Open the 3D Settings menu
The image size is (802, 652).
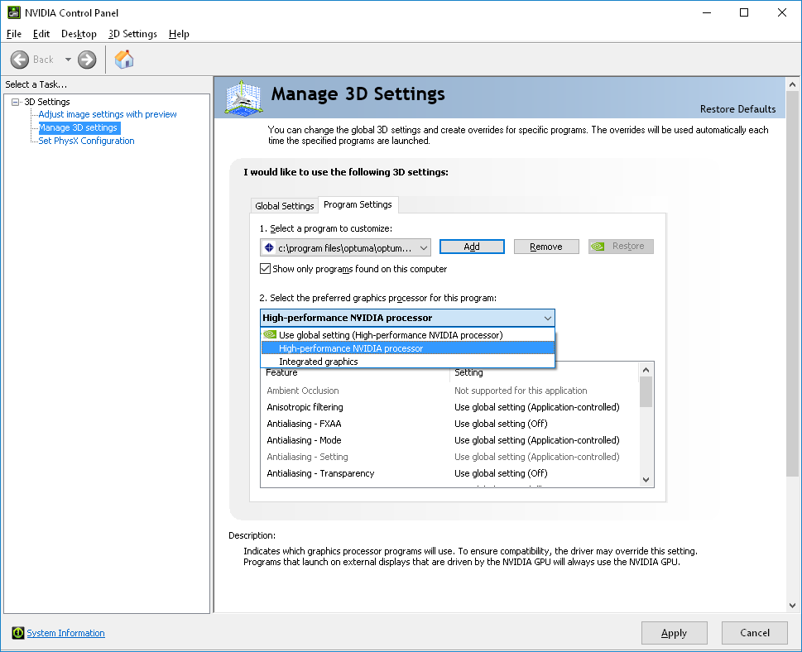click(x=132, y=34)
